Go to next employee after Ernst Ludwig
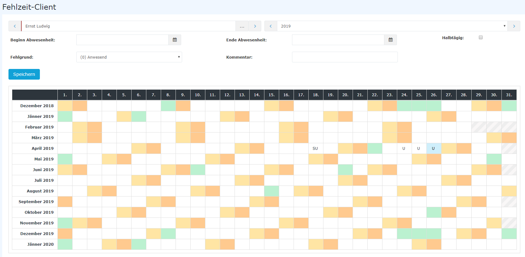525x257 pixels. (255, 26)
